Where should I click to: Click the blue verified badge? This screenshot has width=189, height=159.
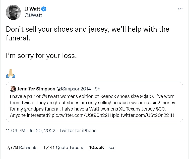pos(44,9)
